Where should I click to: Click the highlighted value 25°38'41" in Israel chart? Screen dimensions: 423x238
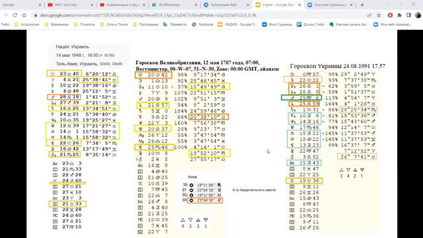[98, 80]
